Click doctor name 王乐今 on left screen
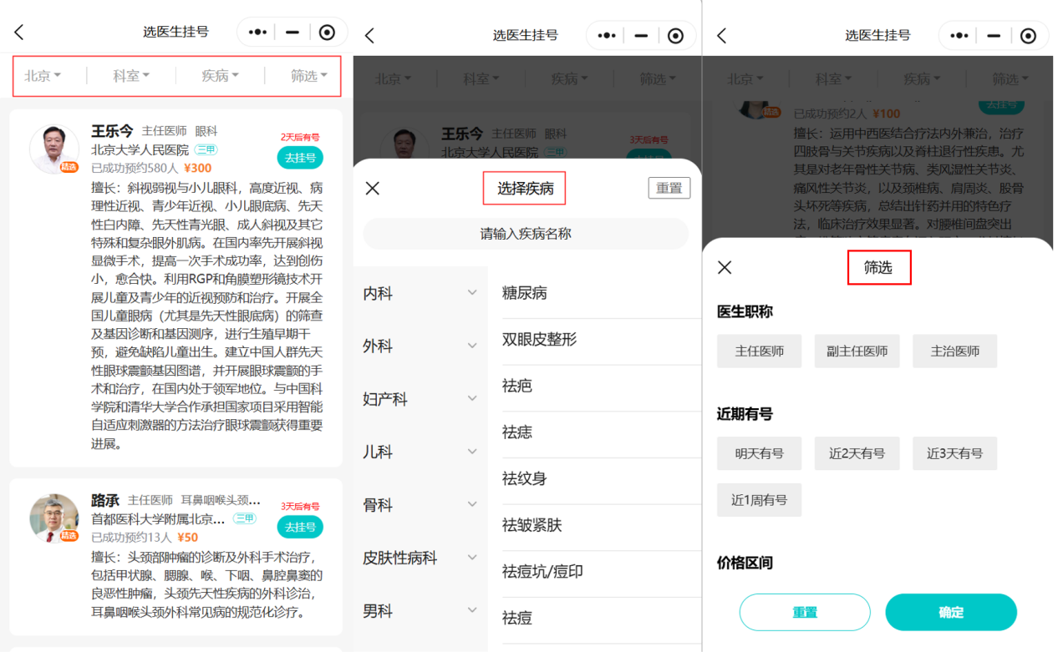Screen dimensions: 1058x652 point(112,131)
